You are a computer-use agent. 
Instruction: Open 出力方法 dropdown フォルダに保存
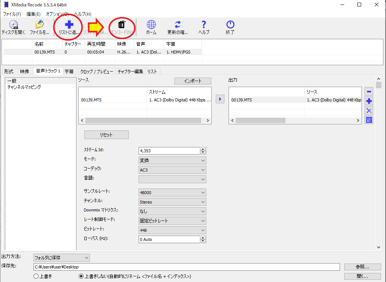click(x=61, y=257)
